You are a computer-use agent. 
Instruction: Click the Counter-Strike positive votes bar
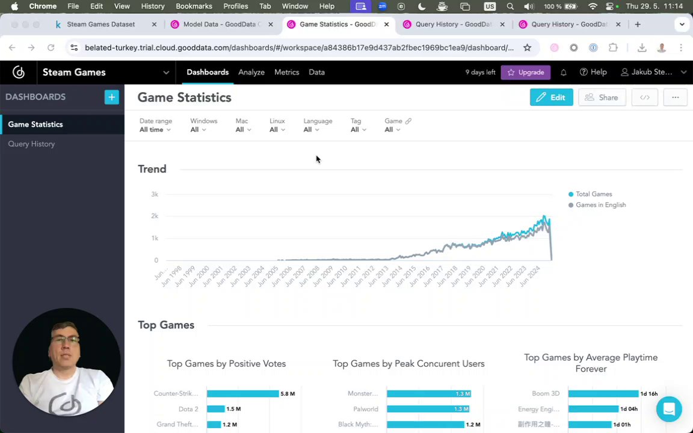tap(242, 394)
